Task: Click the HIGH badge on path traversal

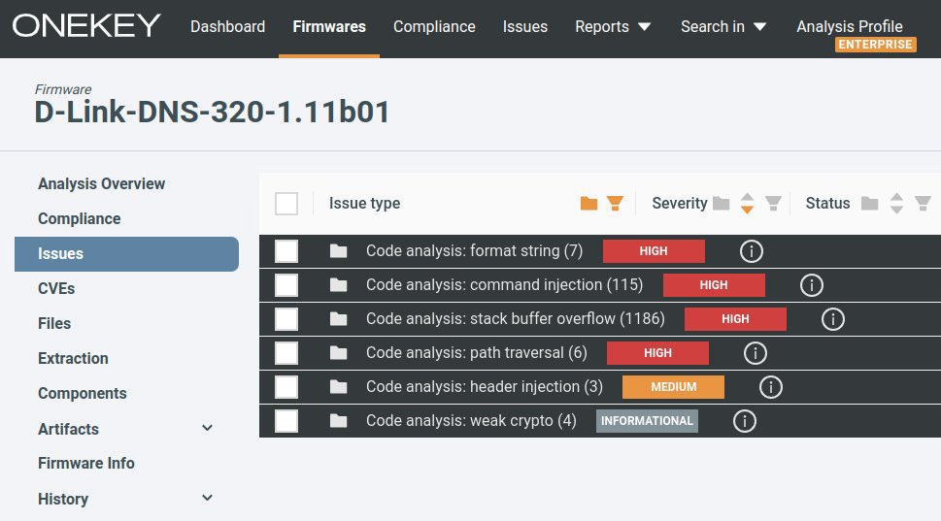Action: [x=657, y=353]
